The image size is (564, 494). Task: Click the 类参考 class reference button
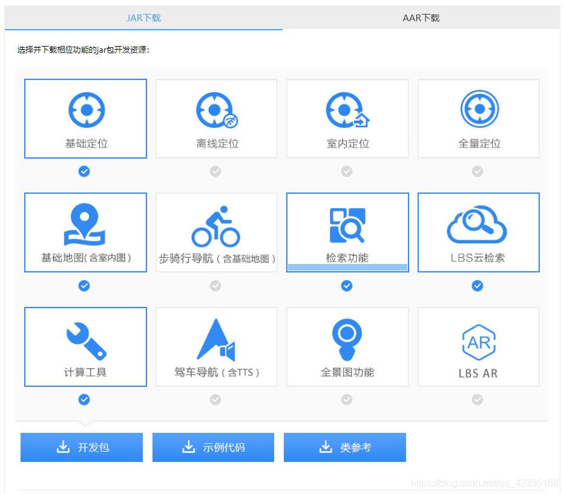coord(345,447)
